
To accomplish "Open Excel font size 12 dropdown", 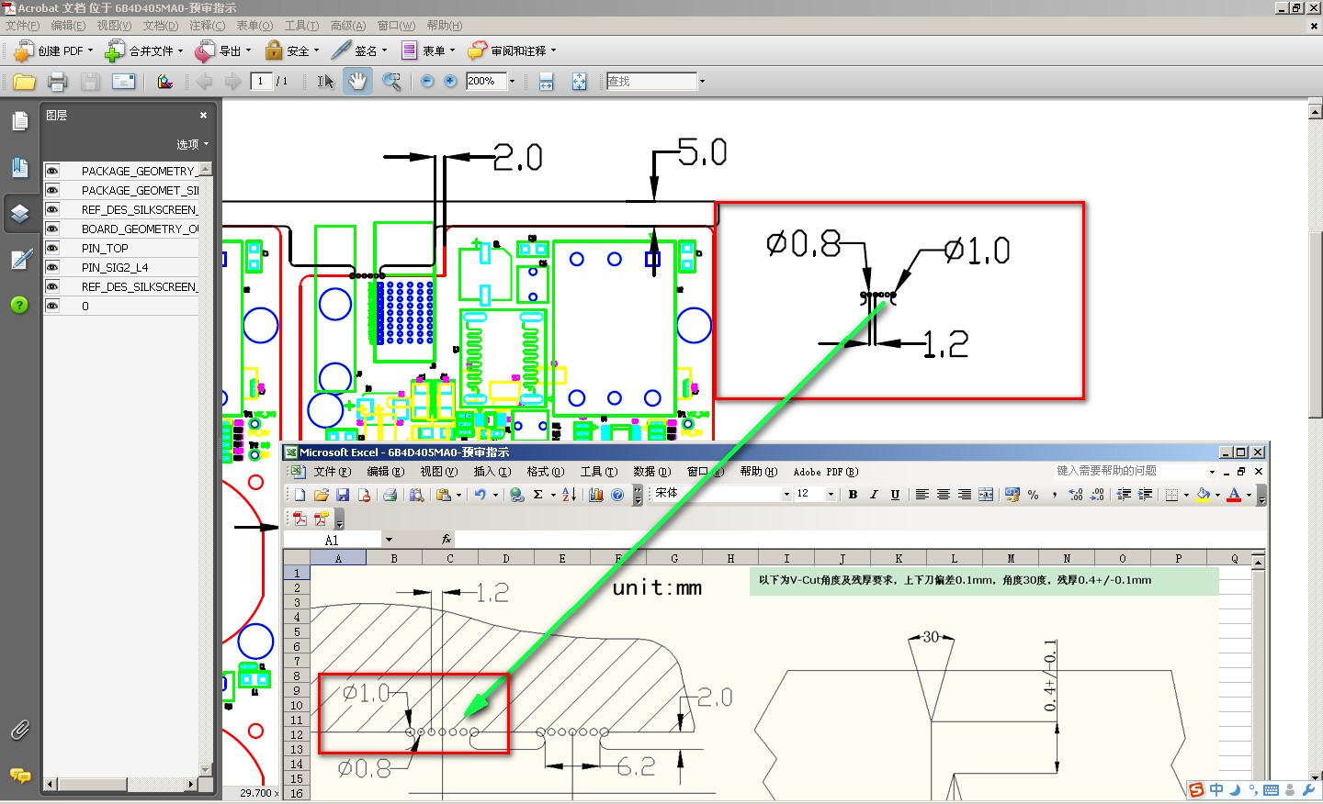I will [x=831, y=495].
